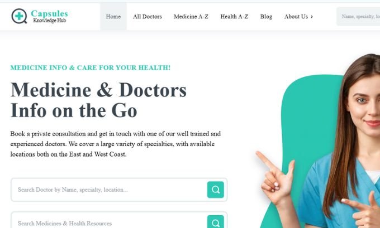Click the header Name, specialty search box

click(x=358, y=16)
